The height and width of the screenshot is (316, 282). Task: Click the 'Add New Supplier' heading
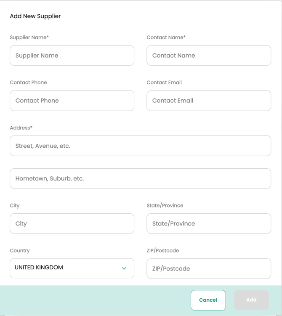pos(35,16)
